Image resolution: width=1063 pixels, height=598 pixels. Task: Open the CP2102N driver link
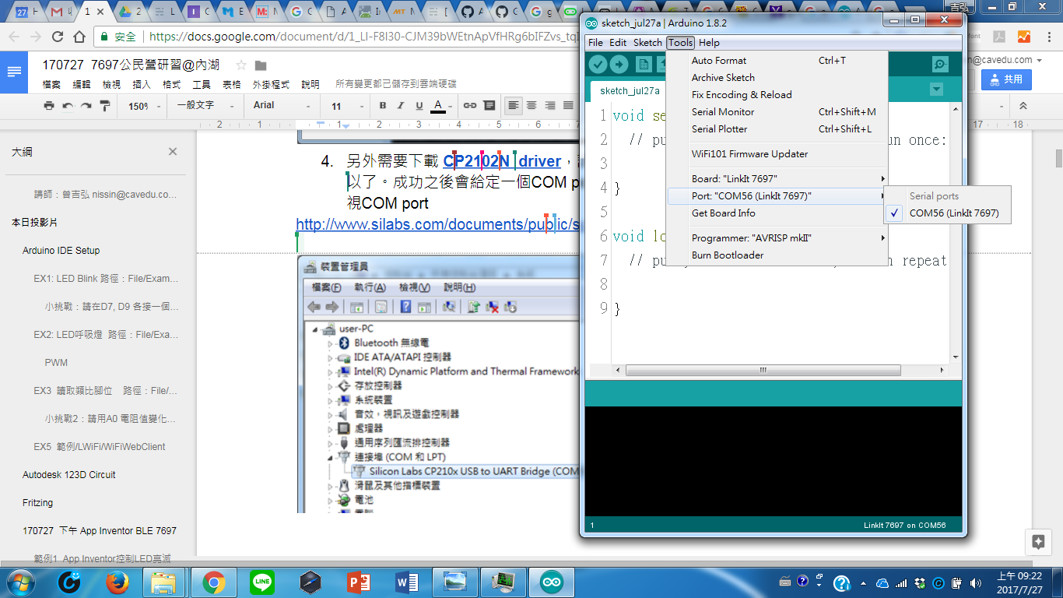(x=502, y=161)
